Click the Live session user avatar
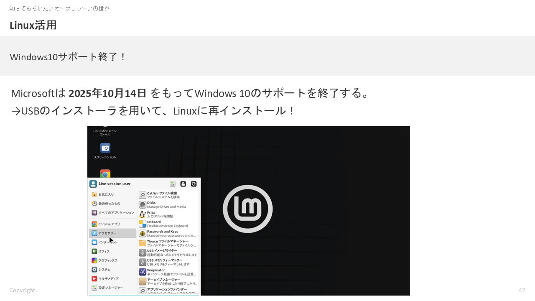535x301 pixels. tap(93, 184)
